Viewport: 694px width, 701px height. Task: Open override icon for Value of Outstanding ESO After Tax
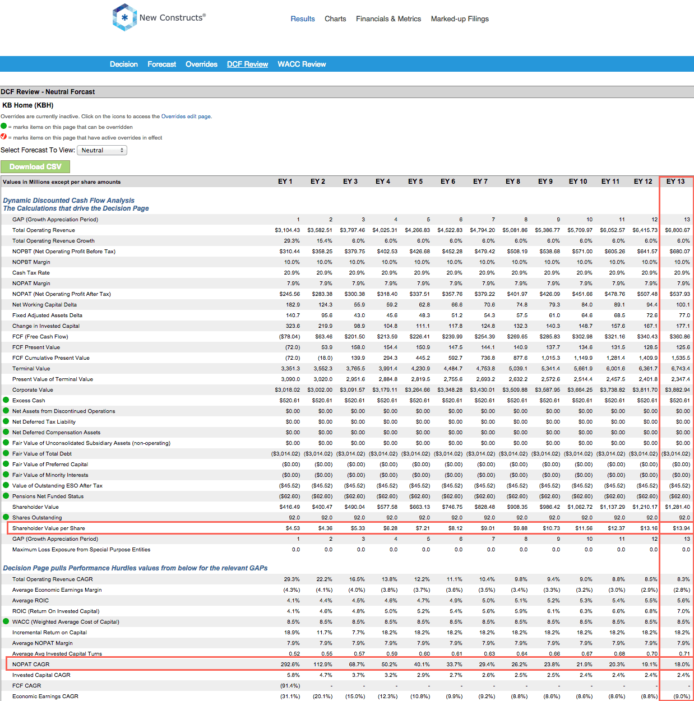tap(6, 485)
